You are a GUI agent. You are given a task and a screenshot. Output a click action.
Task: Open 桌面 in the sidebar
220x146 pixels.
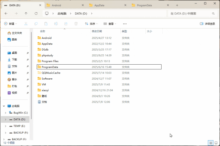click(x=12, y=53)
